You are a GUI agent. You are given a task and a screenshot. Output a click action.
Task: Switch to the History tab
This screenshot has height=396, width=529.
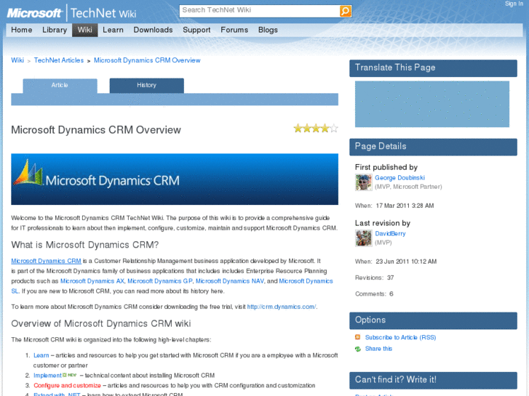(147, 86)
